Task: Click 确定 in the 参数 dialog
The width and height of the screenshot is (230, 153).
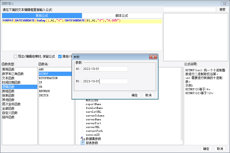Action: [x=134, y=95]
